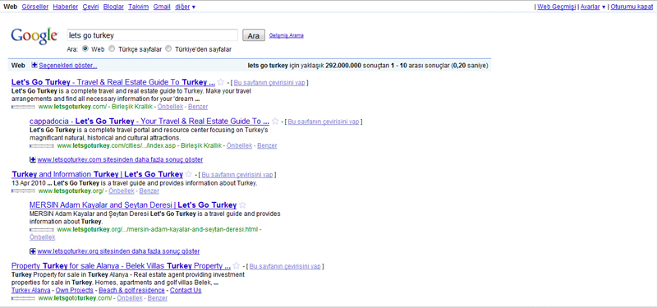Open Haberler in top navigation
The height and width of the screenshot is (308, 657).
point(66,7)
